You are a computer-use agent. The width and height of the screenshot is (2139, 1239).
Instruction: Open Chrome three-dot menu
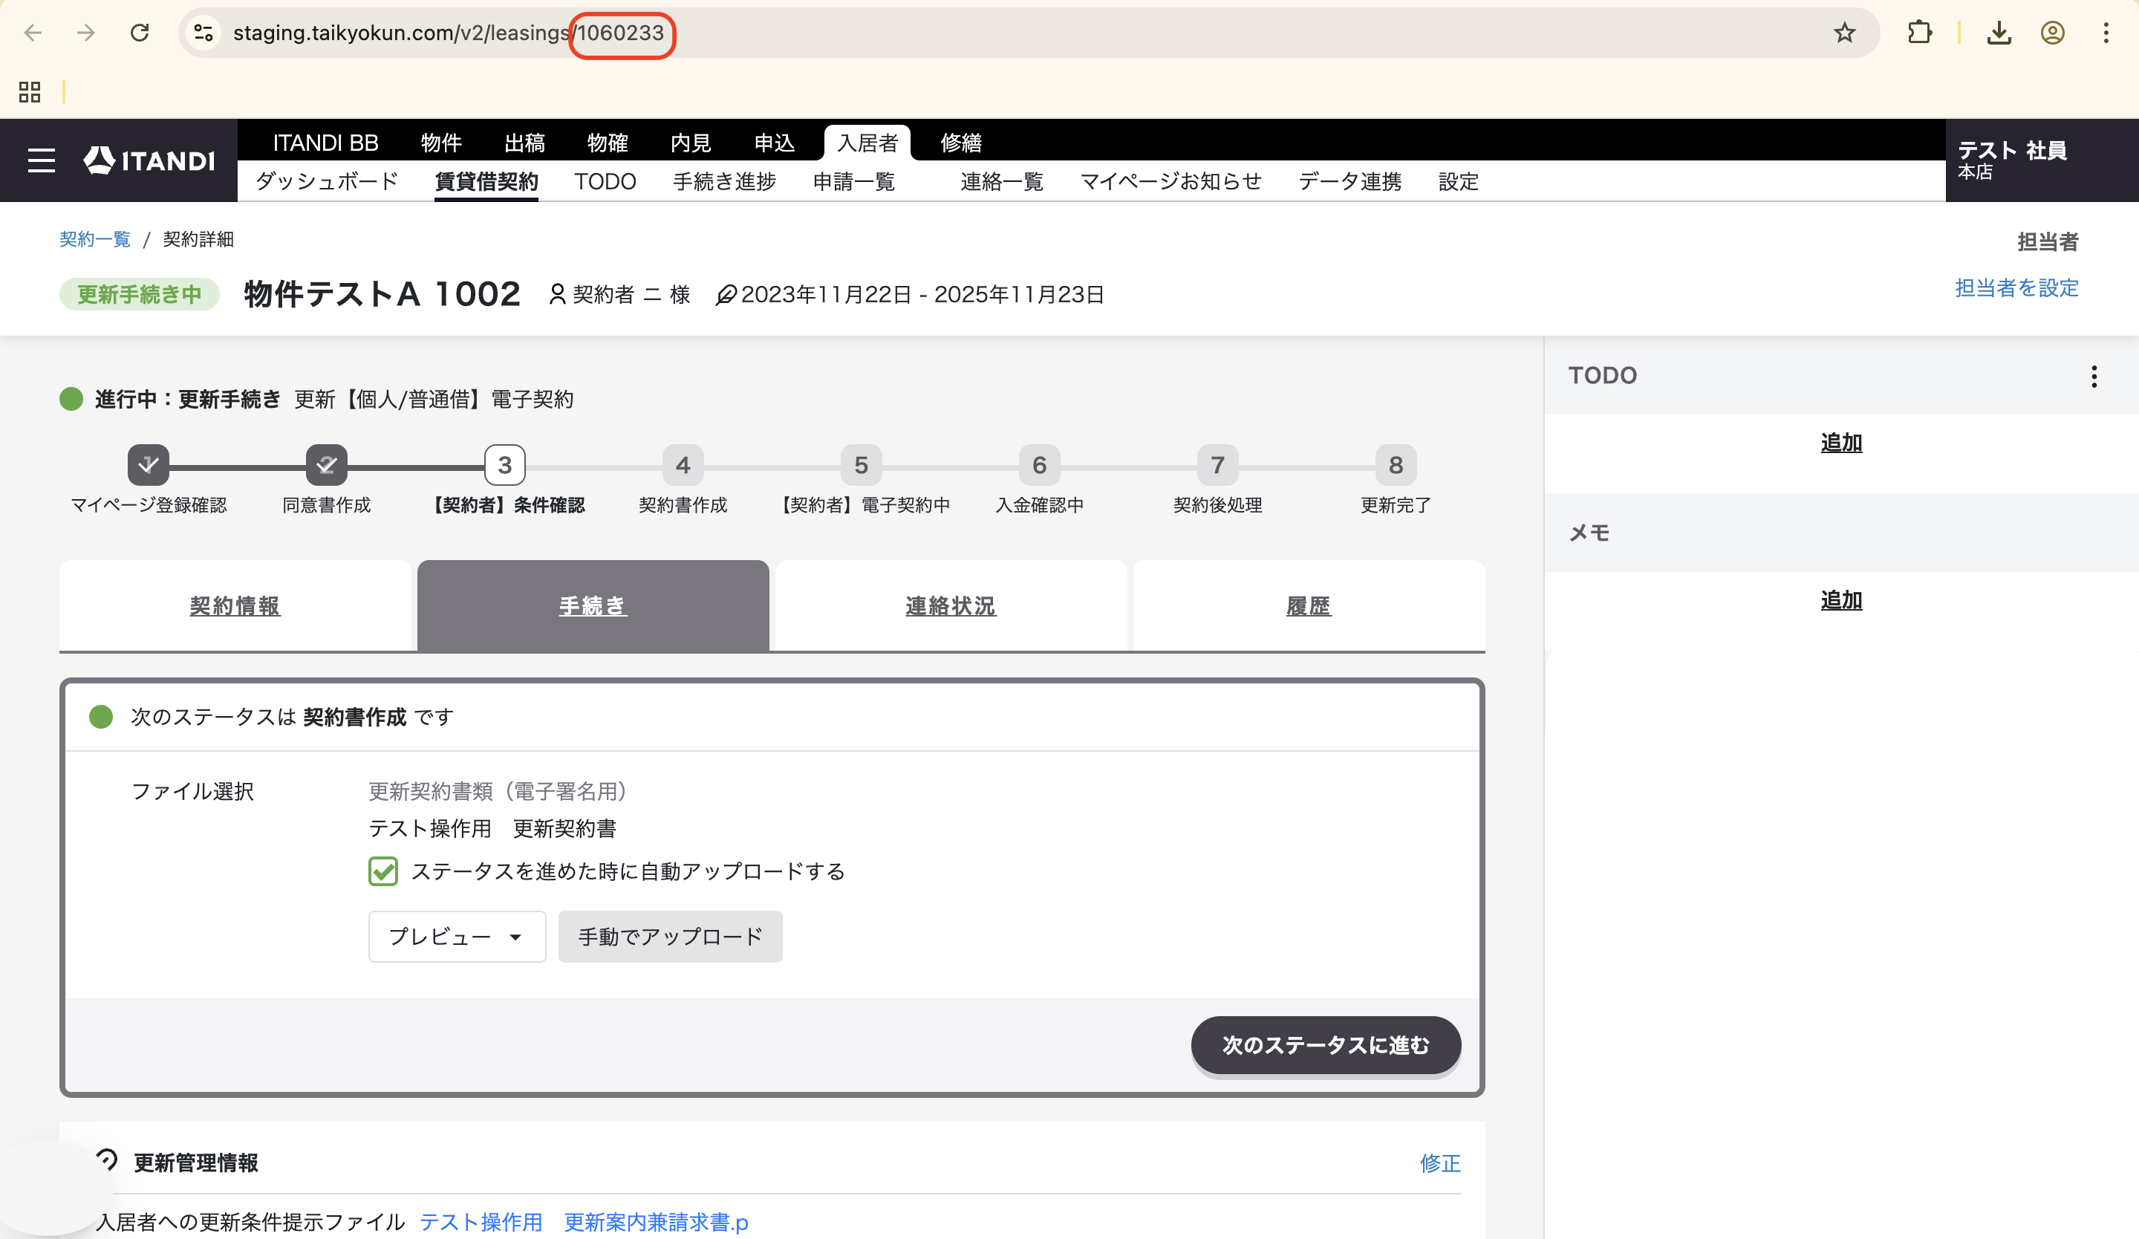tap(2106, 33)
